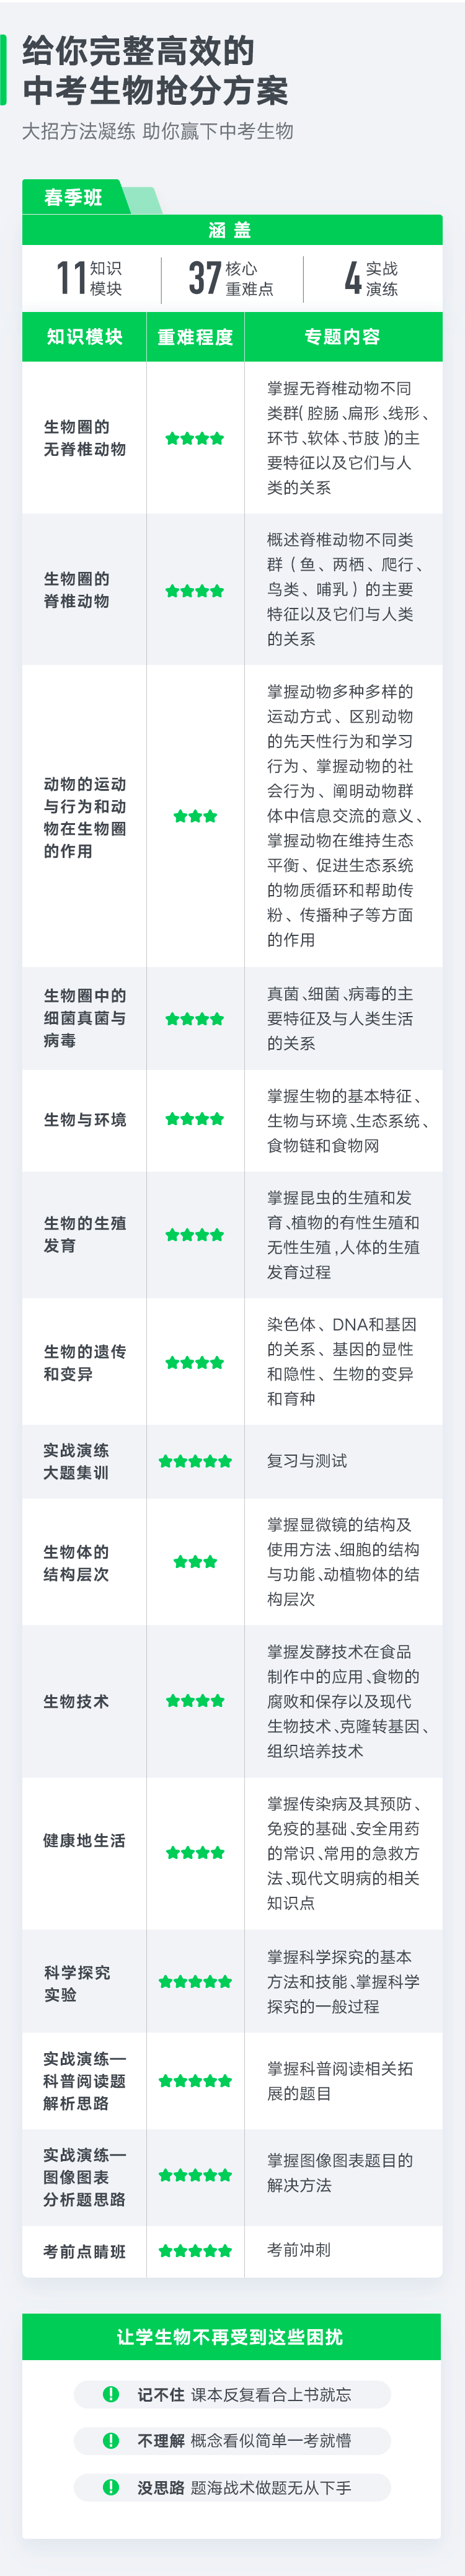
Task: Click the exclamation icon beside 没思路
Action: pyautogui.click(x=111, y=2488)
